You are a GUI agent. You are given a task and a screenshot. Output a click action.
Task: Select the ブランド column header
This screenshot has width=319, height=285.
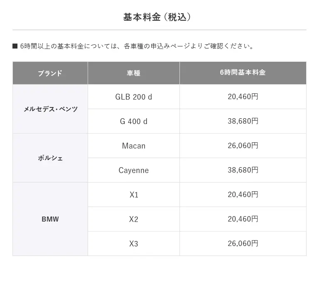point(50,73)
